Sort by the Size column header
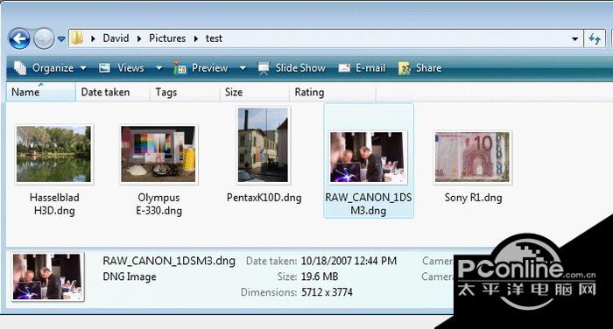 tap(255, 92)
